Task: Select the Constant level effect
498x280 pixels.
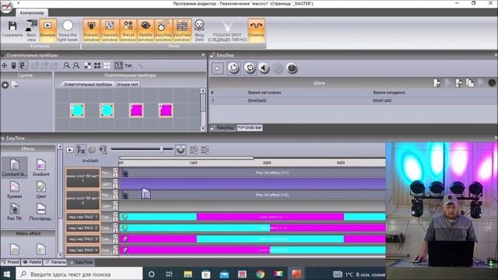Action: 14,168
